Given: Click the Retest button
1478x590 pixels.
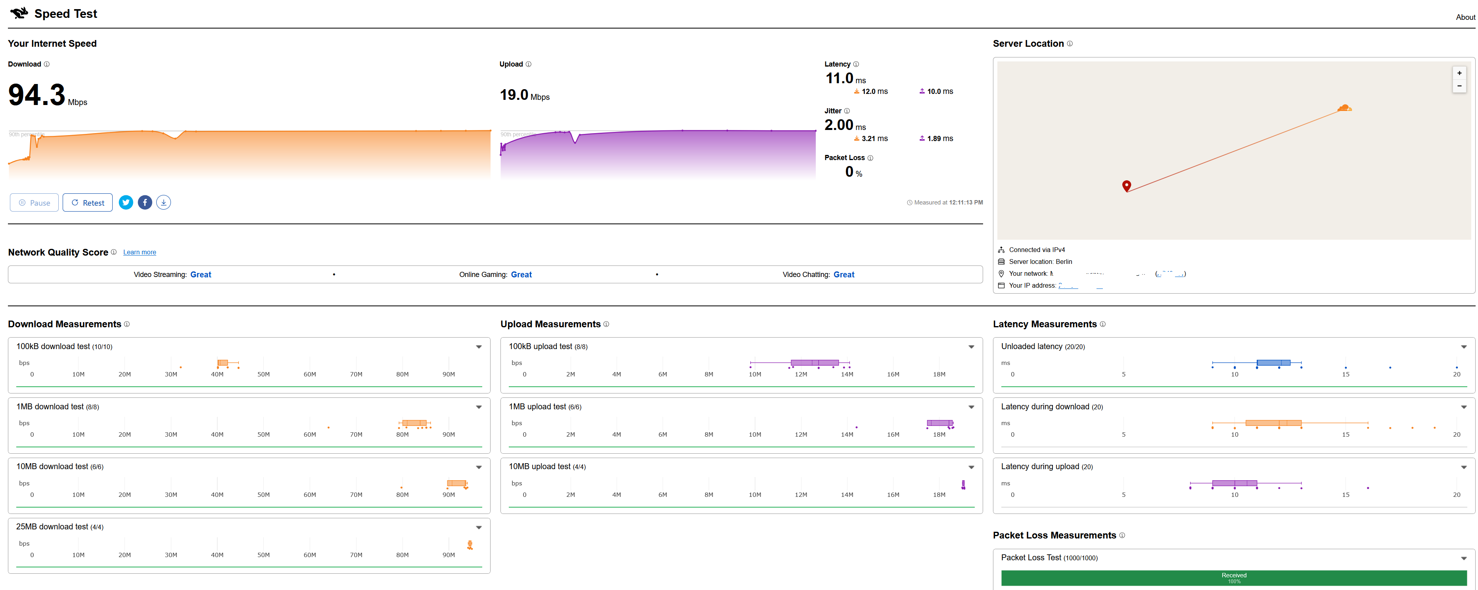Looking at the screenshot, I should (88, 202).
